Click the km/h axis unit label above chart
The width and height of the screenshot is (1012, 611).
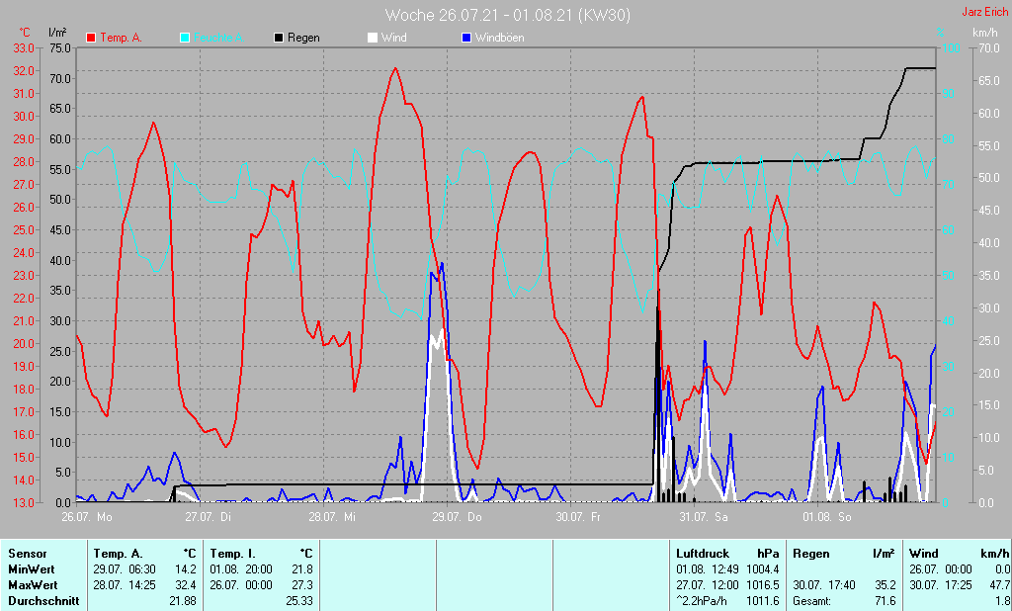pyautogui.click(x=985, y=33)
